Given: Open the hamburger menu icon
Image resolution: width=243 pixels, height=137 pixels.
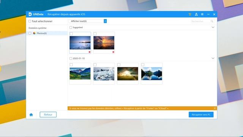Looking at the screenshot, I should (x=202, y=14).
